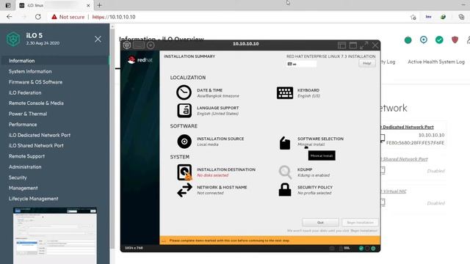Click the remote console thumbnail in sidebar
The height and width of the screenshot is (264, 470).
point(55,235)
